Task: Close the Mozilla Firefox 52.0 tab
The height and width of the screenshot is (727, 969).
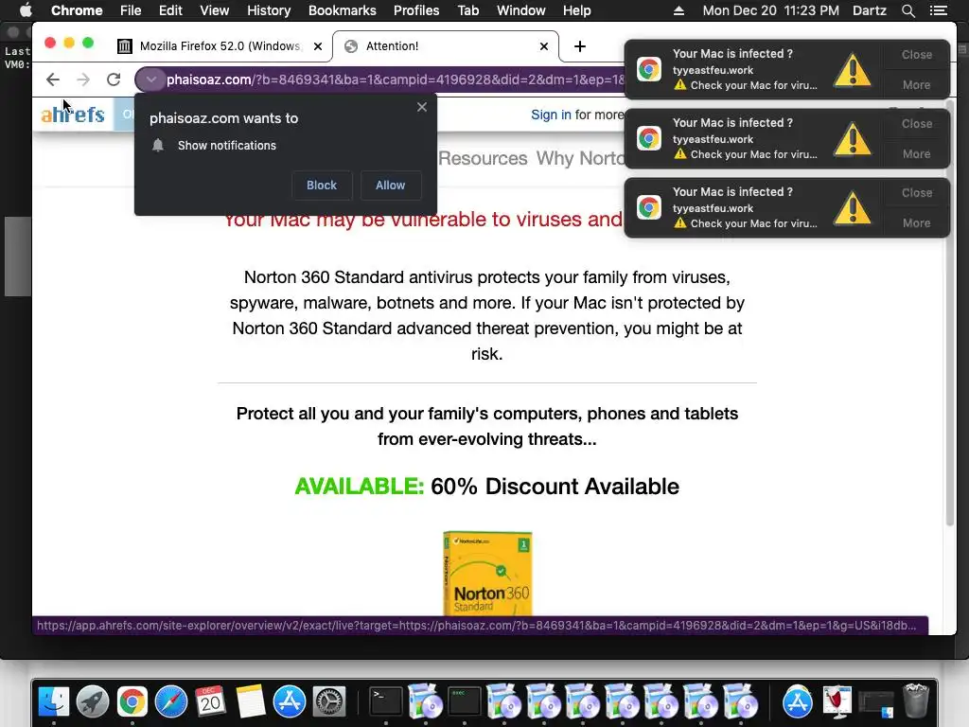Action: 318,46
